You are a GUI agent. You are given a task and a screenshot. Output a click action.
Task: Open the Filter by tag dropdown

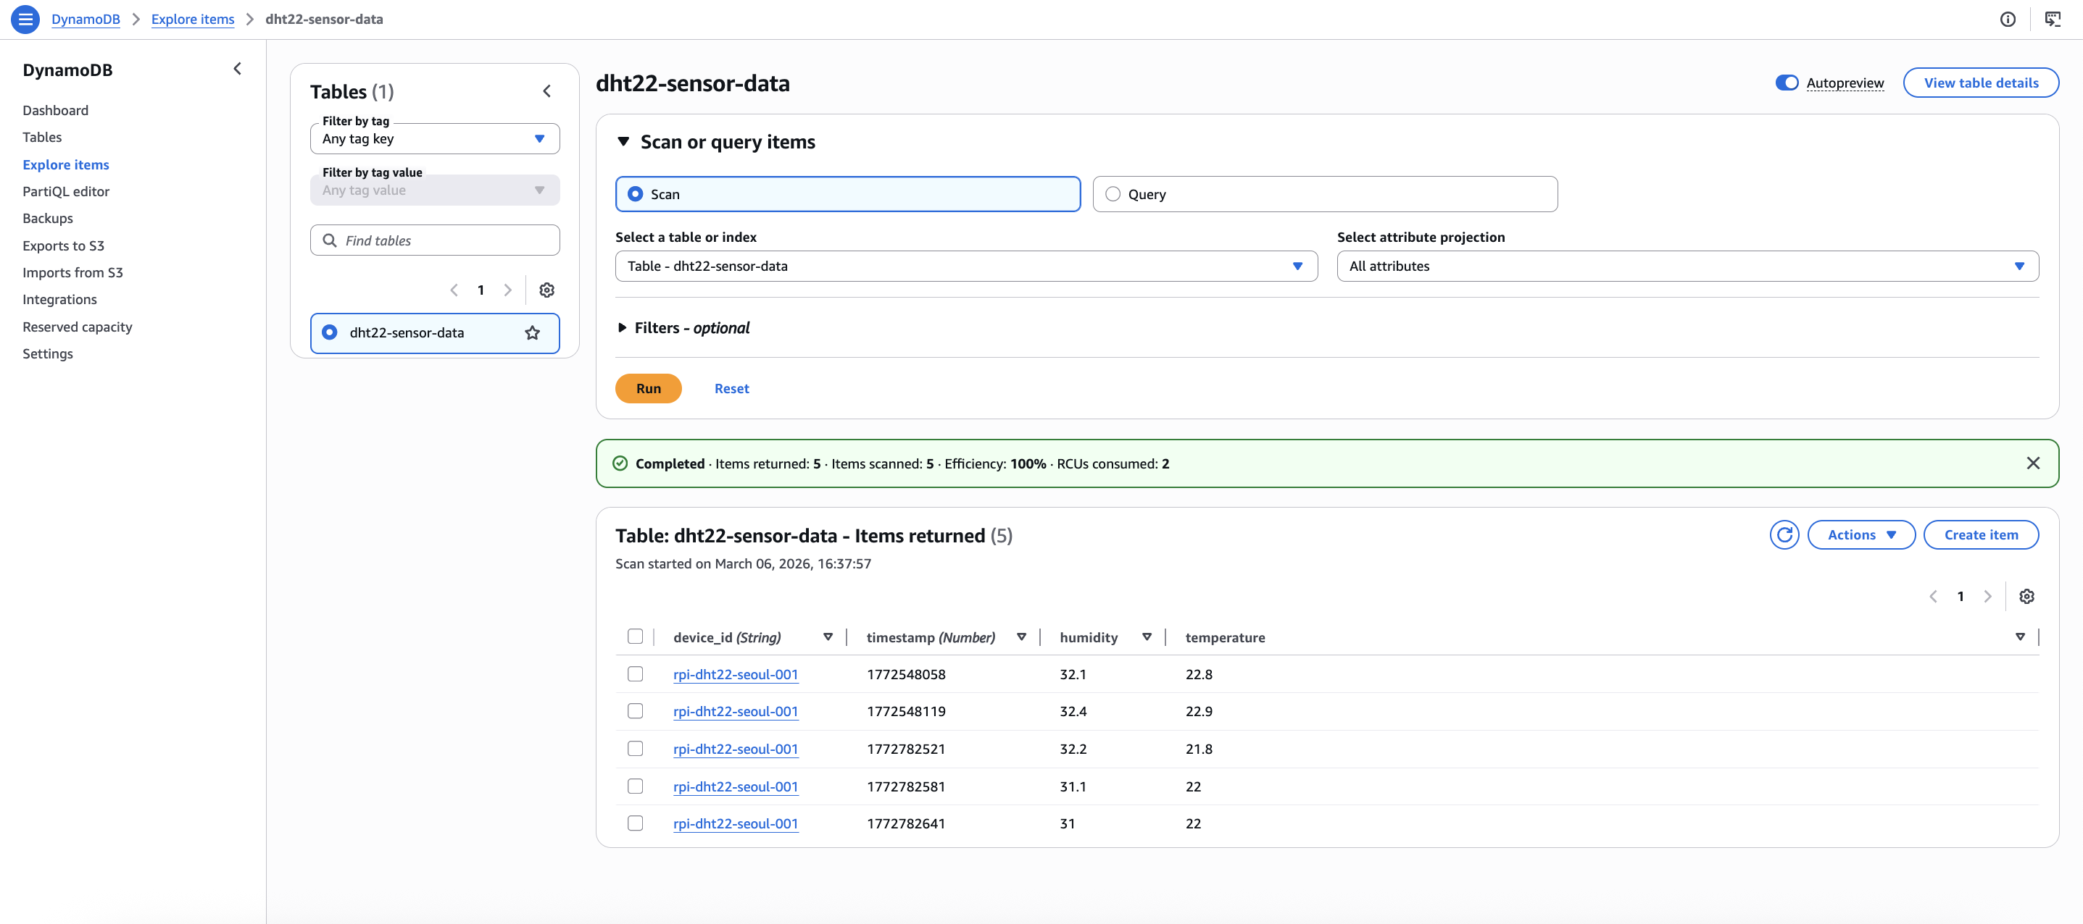(434, 139)
